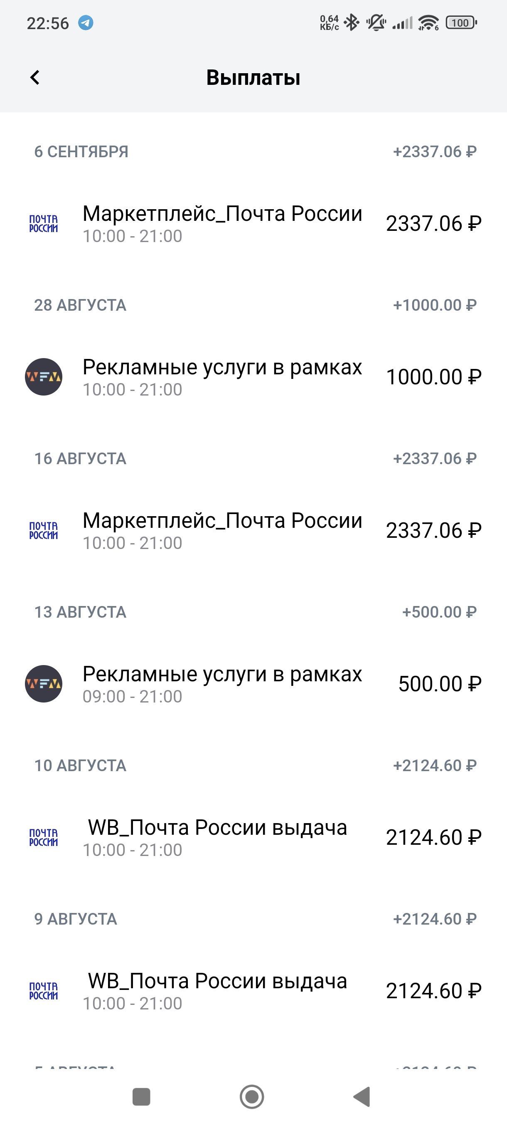Open WB_Почта России выдача payout from 10 August
The width and height of the screenshot is (507, 1128).
pyautogui.click(x=217, y=837)
